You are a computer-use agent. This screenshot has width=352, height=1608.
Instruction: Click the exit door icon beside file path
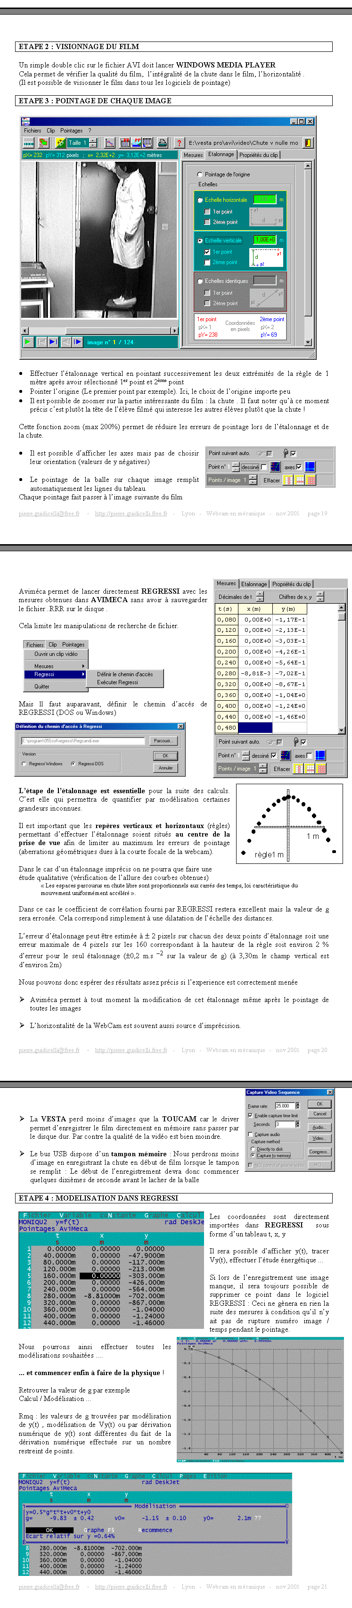click(x=307, y=143)
